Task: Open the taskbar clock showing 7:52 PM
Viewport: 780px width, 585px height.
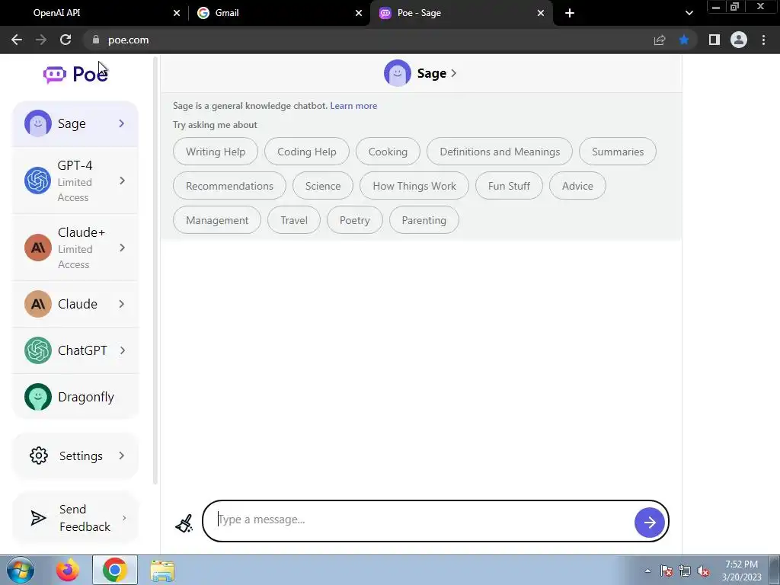Action: pyautogui.click(x=742, y=571)
